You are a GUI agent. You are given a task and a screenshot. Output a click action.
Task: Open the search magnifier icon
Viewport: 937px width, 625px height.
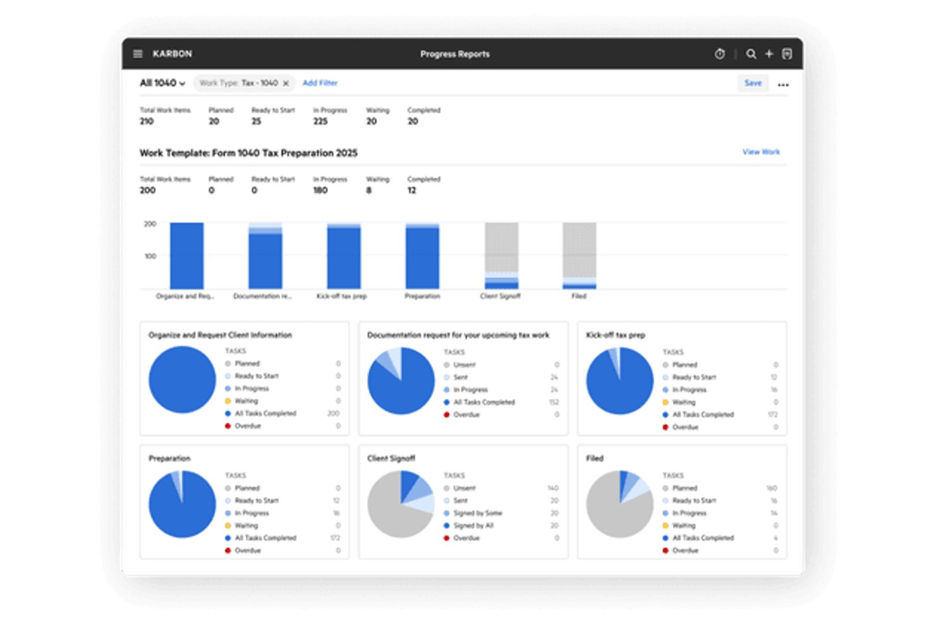tap(751, 54)
